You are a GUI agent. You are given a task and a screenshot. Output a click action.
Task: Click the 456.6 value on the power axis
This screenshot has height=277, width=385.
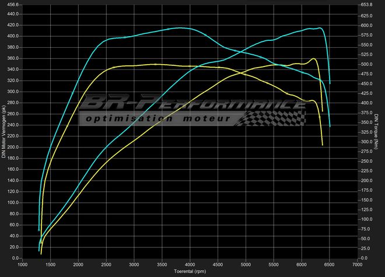[12, 5]
